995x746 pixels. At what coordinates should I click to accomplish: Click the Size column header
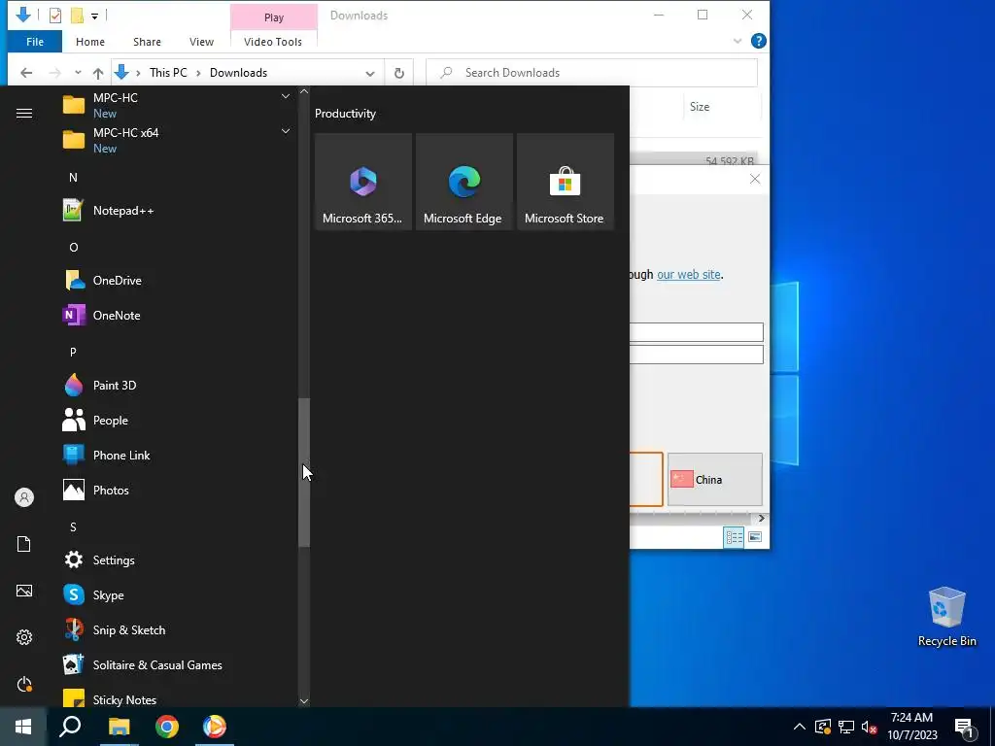[x=700, y=107]
